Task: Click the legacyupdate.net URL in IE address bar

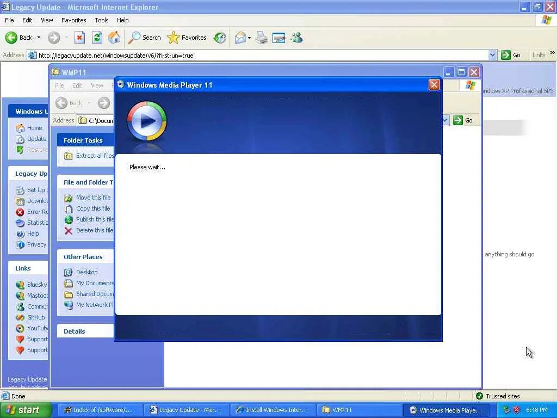Action: click(x=116, y=56)
